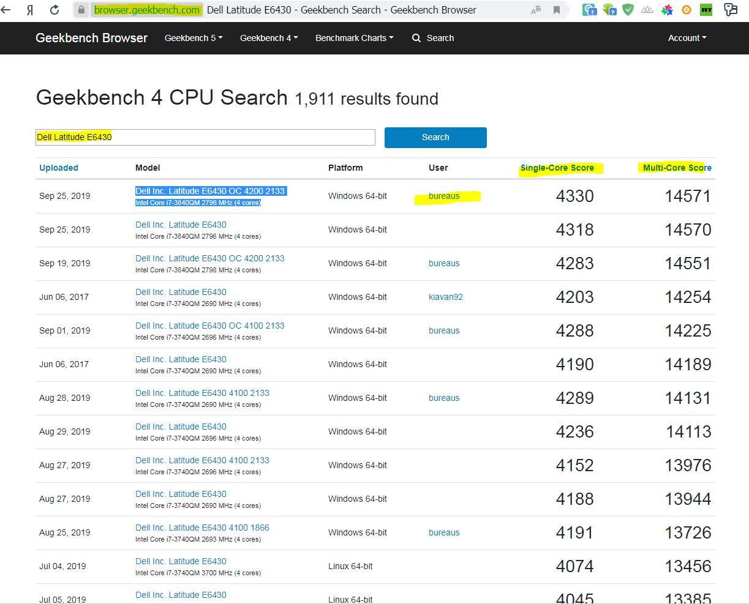The image size is (749, 604).
Task: View site security via the padlock icon
Action: [x=81, y=10]
